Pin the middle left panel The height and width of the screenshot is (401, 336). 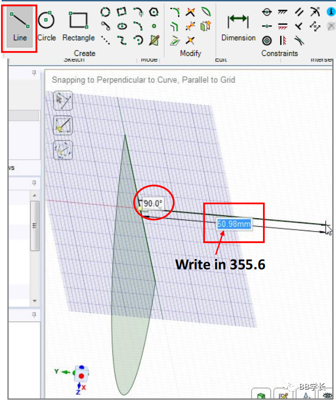pos(34,183)
